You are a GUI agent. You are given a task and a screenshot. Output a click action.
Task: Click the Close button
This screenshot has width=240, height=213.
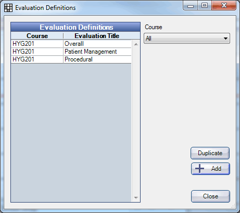coord(210,196)
